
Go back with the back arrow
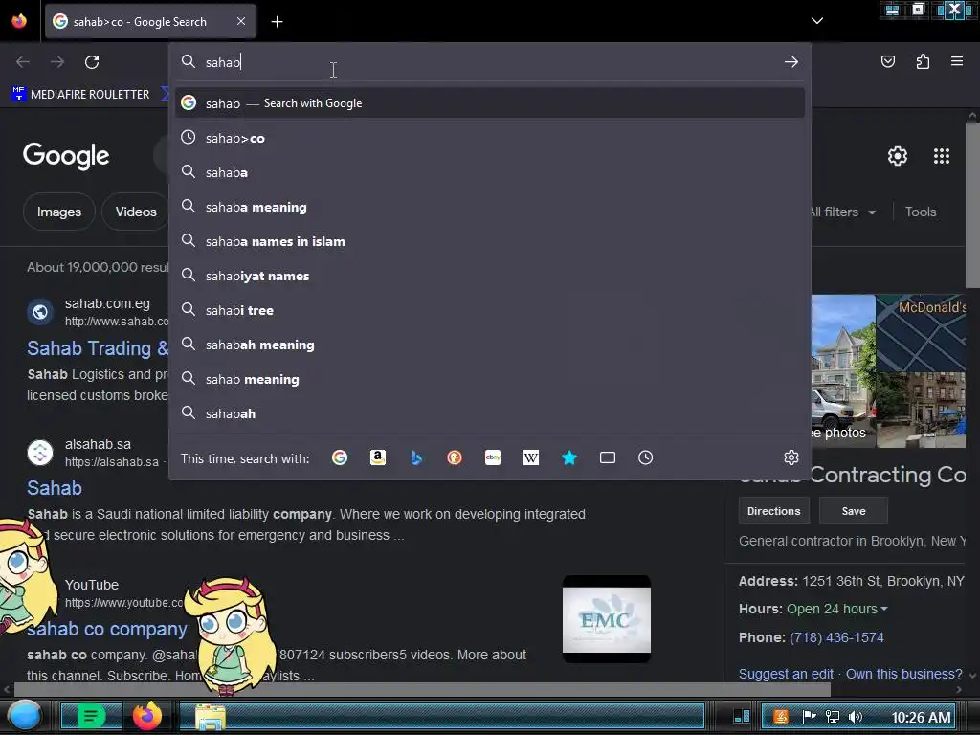point(23,62)
